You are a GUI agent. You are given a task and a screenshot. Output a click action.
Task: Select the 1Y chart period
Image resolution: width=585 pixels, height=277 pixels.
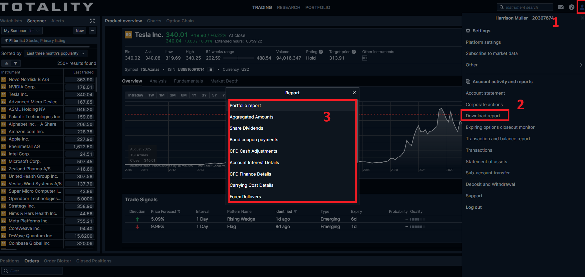194,95
